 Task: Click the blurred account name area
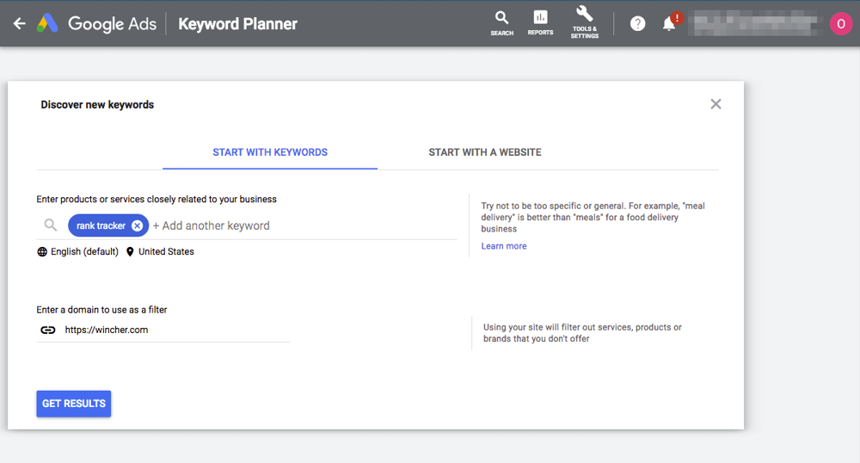756,23
